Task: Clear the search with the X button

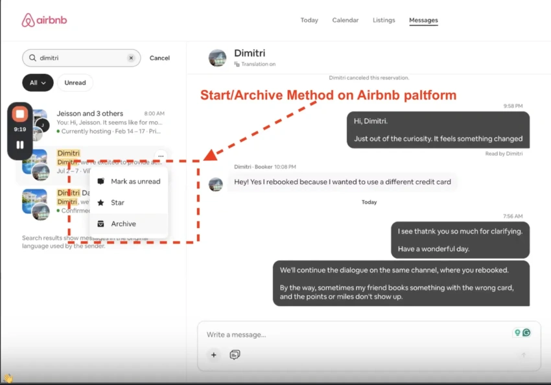Action: 131,58
